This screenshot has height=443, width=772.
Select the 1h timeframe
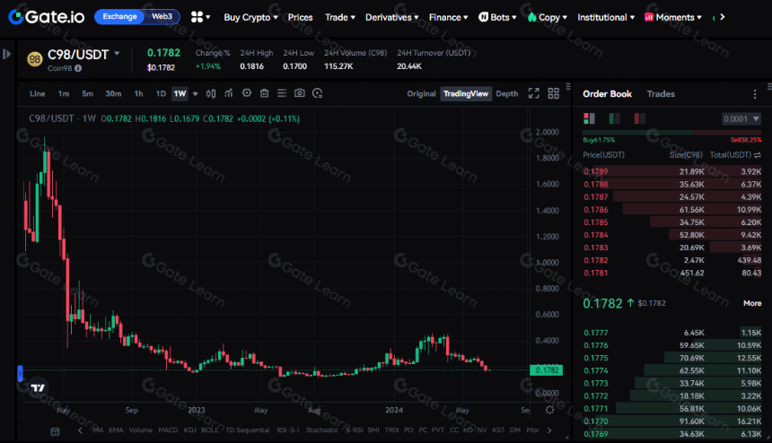pyautogui.click(x=138, y=93)
